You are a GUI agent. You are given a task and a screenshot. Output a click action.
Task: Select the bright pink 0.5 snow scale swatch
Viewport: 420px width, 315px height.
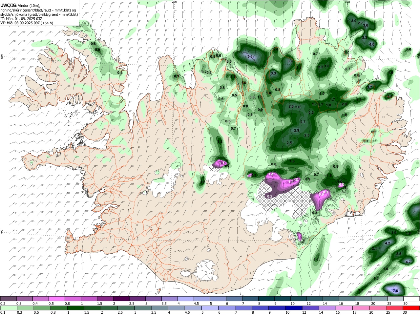56,299
